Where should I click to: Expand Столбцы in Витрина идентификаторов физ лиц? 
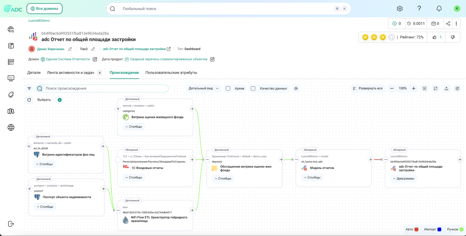tap(44, 164)
